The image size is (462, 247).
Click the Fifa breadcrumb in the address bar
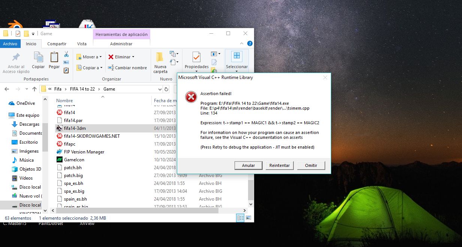(x=58, y=89)
